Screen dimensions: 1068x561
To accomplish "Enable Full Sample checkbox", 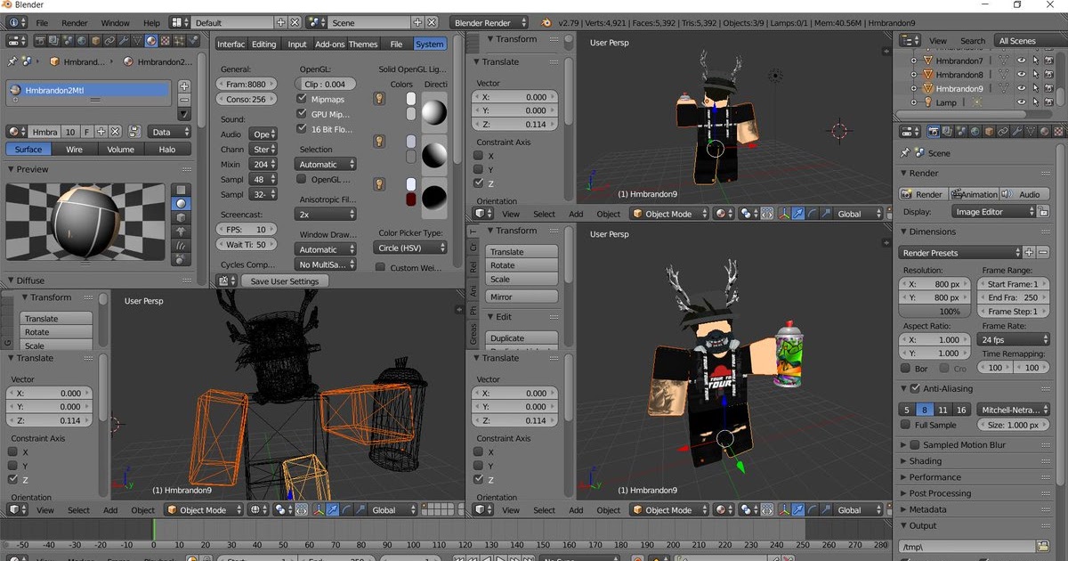I will tap(905, 425).
